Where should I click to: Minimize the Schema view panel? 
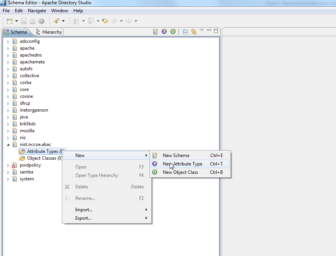[x=209, y=30]
